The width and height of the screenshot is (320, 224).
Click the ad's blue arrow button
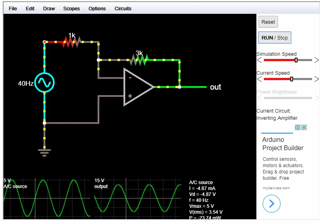(271, 203)
